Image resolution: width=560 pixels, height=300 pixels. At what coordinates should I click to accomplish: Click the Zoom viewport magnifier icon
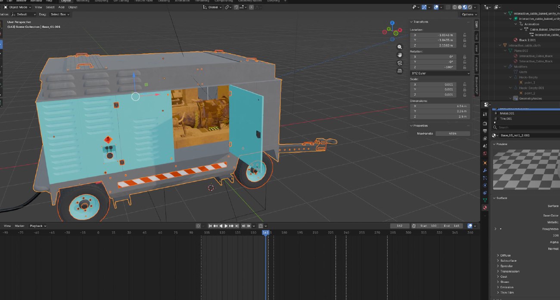pos(400,47)
